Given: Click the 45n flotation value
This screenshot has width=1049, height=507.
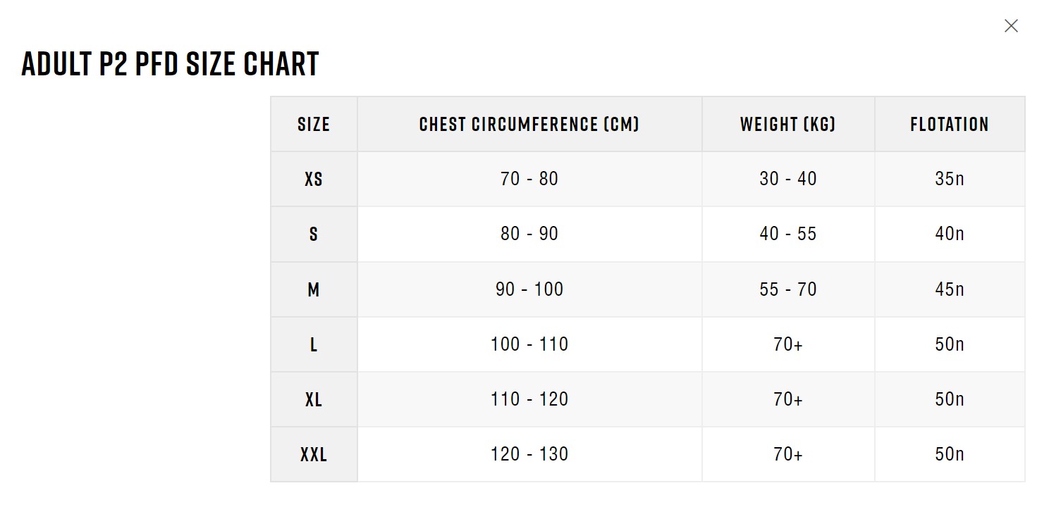Looking at the screenshot, I should click(950, 289).
